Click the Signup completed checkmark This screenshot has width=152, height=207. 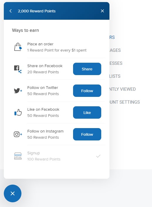point(98,156)
